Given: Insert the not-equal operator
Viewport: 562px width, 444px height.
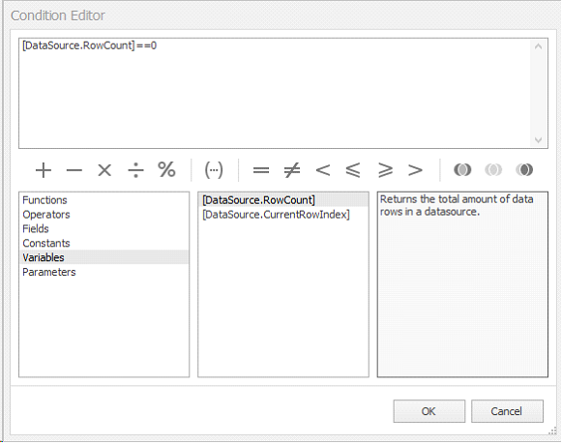Looking at the screenshot, I should click(292, 170).
